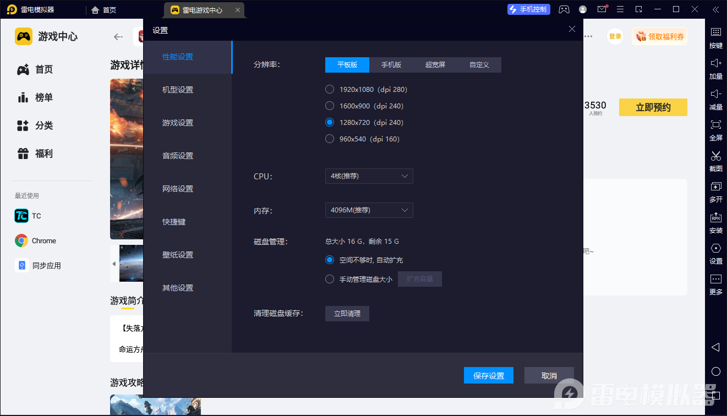Open the CPU core count dropdown

click(369, 176)
